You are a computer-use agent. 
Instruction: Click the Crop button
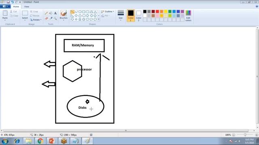tap(34, 12)
